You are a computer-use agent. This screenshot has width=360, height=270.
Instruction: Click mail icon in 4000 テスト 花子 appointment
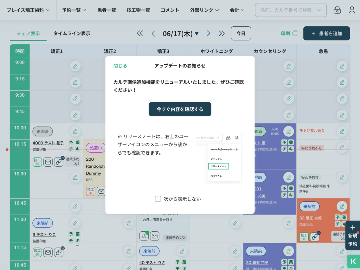(x=48, y=162)
